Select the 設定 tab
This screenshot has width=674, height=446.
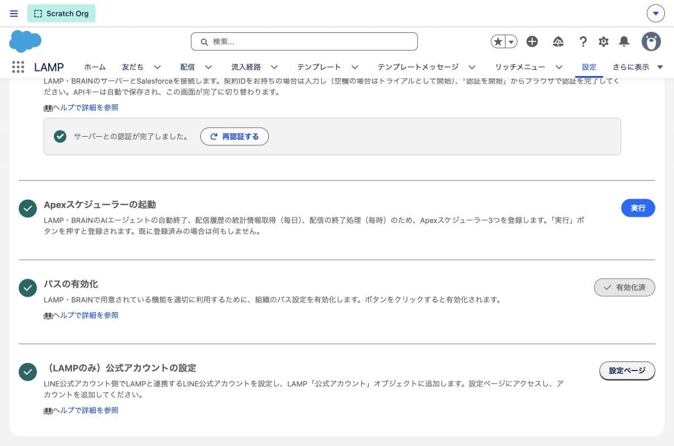[589, 67]
